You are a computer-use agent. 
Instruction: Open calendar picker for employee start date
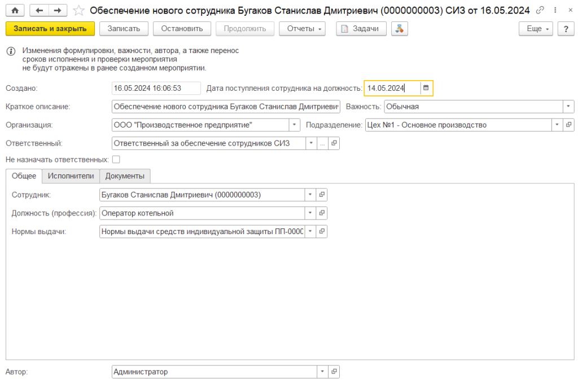click(426, 88)
